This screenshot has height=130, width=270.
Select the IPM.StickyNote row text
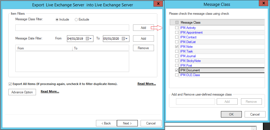[190, 61]
